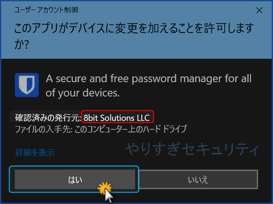Click the red outline around the publisher name
This screenshot has height=204, width=273.
(118, 117)
